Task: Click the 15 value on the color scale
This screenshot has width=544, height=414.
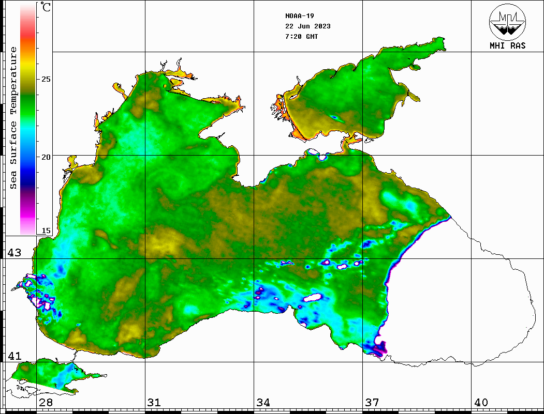Action: coord(46,231)
